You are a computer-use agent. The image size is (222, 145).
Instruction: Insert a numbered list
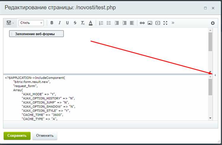click(x=101, y=23)
